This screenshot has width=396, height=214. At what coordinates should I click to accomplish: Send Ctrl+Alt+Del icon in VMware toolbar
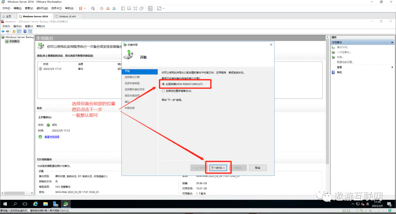pyautogui.click(x=93, y=8)
